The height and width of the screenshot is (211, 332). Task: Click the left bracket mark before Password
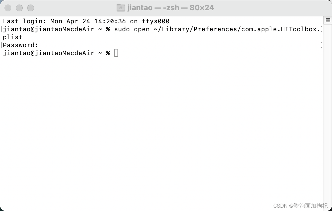pyautogui.click(x=1, y=45)
